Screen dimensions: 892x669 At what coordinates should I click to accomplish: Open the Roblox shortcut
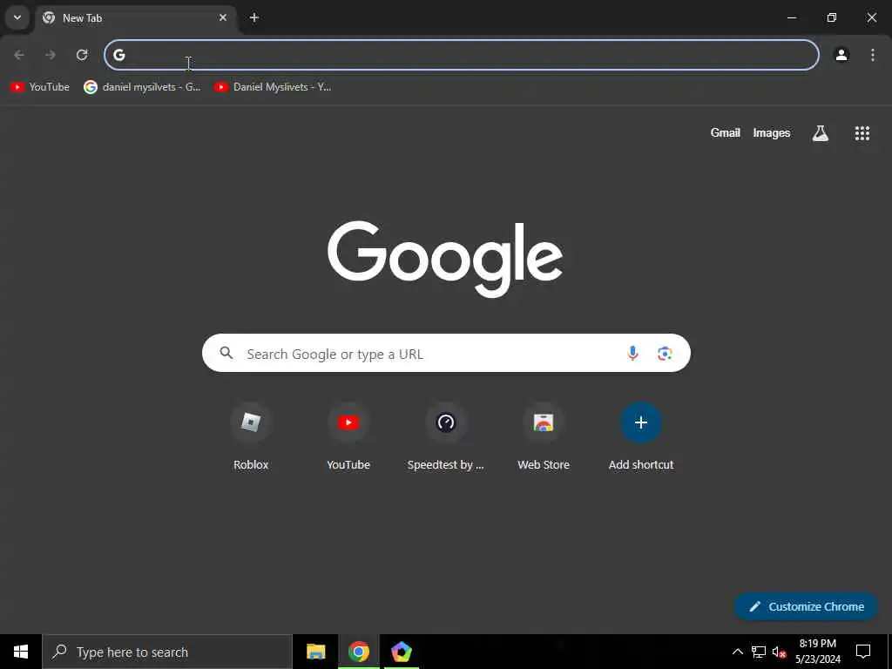click(x=251, y=437)
